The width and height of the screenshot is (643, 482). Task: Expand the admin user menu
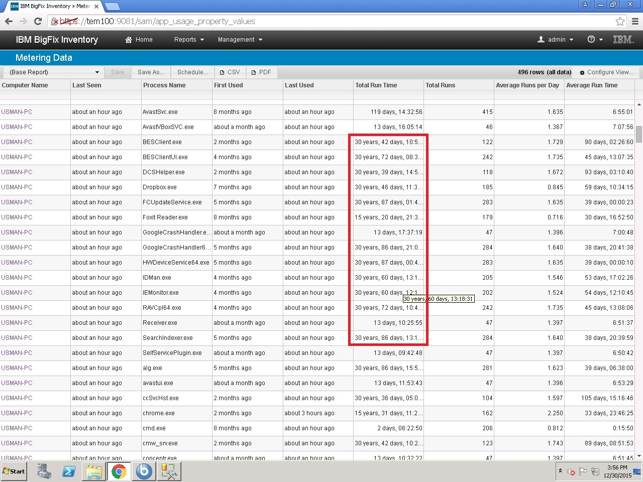(x=555, y=40)
